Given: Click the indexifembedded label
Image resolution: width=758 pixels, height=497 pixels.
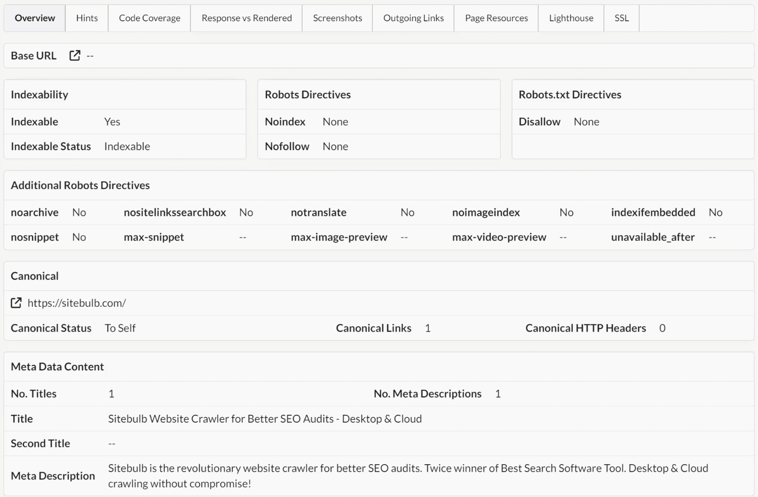Looking at the screenshot, I should [x=653, y=212].
